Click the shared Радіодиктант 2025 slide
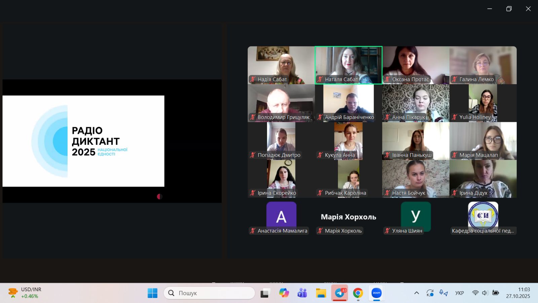 click(83, 141)
